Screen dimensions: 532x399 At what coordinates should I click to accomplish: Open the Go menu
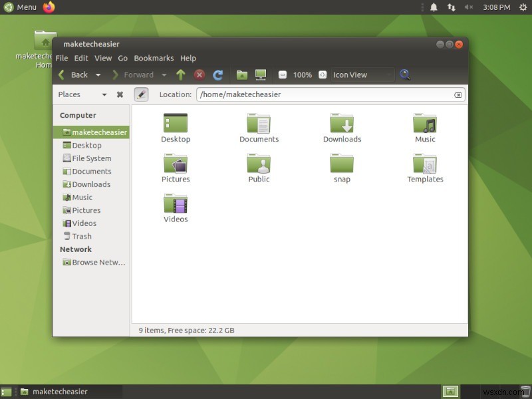pyautogui.click(x=122, y=59)
